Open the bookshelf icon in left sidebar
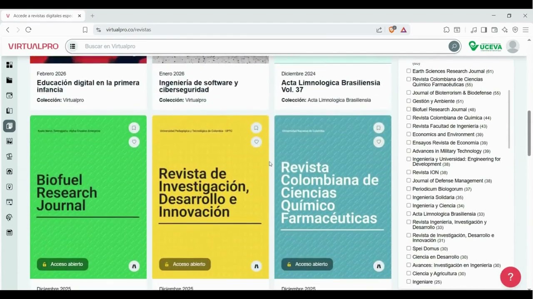The image size is (533, 299). [9, 141]
